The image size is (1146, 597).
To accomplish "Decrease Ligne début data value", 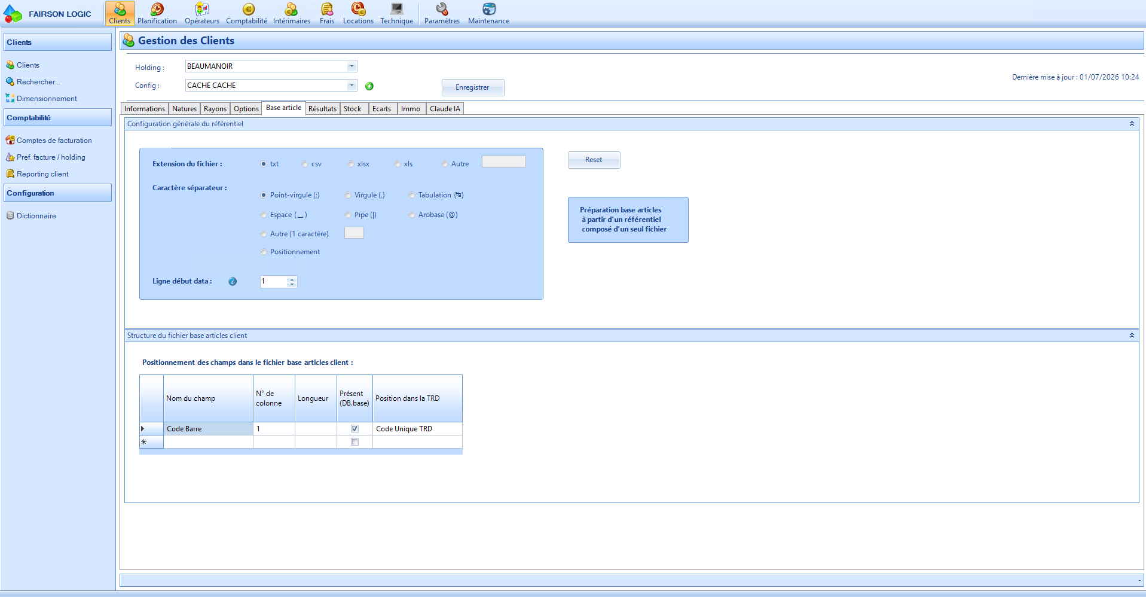I will [292, 284].
